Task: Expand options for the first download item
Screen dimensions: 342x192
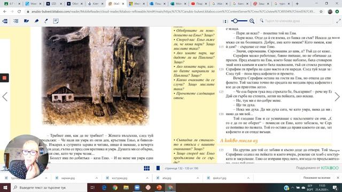Action: tap(46, 178)
